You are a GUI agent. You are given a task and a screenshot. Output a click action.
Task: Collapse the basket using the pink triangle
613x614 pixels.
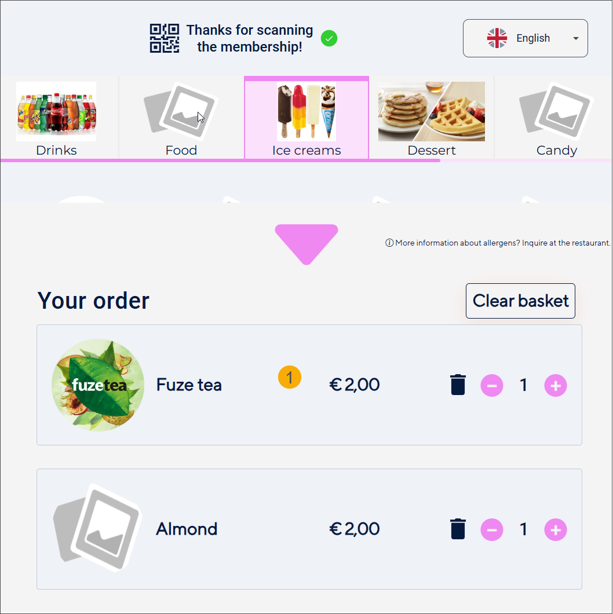(x=306, y=244)
